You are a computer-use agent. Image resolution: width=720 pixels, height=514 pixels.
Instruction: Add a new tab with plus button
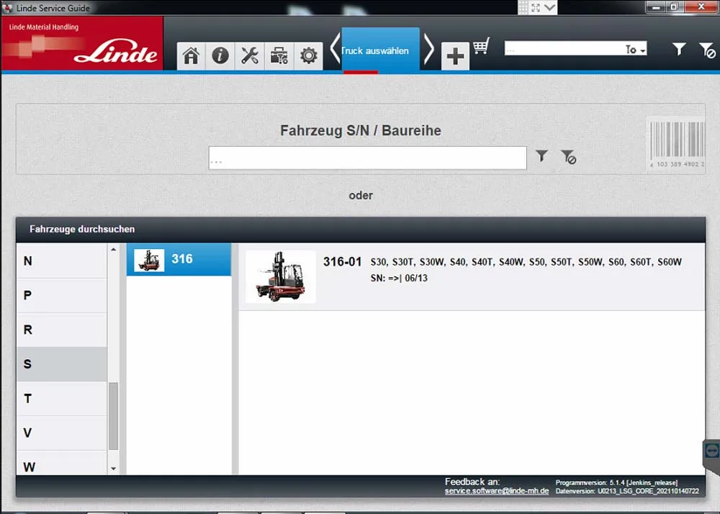[455, 56]
